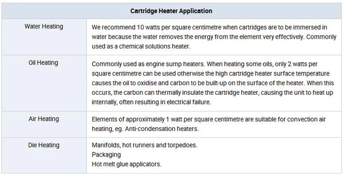Viewport: 344px width, 174px height.
Task: Click the 'chemical solutions heater' sentence
Action: [141, 46]
